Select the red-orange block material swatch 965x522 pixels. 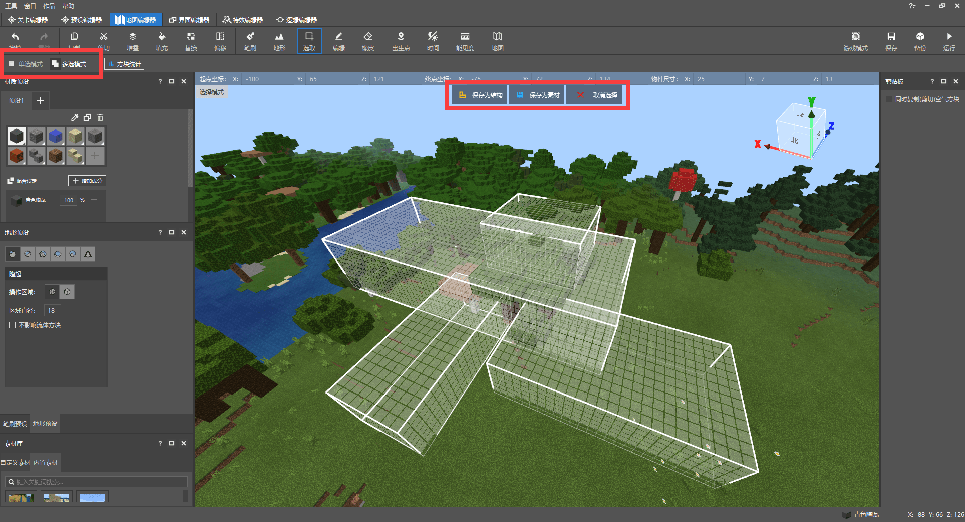coord(17,156)
